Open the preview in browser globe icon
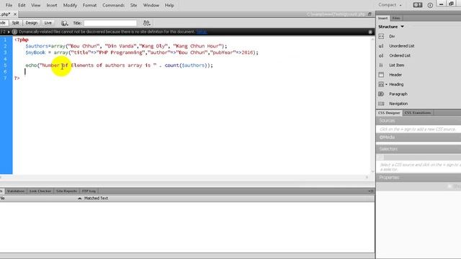This screenshot has width=461, height=259. click(x=64, y=23)
